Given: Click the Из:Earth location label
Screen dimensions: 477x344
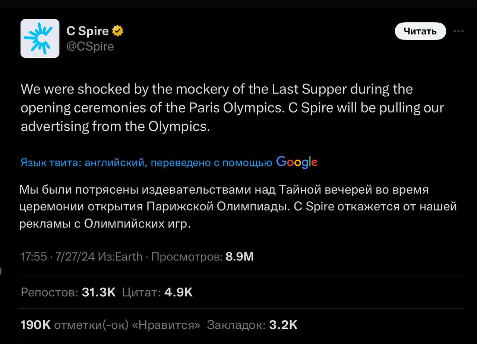Looking at the screenshot, I should click(120, 257).
